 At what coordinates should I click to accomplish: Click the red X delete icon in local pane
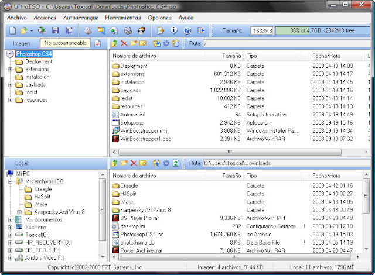134,163
